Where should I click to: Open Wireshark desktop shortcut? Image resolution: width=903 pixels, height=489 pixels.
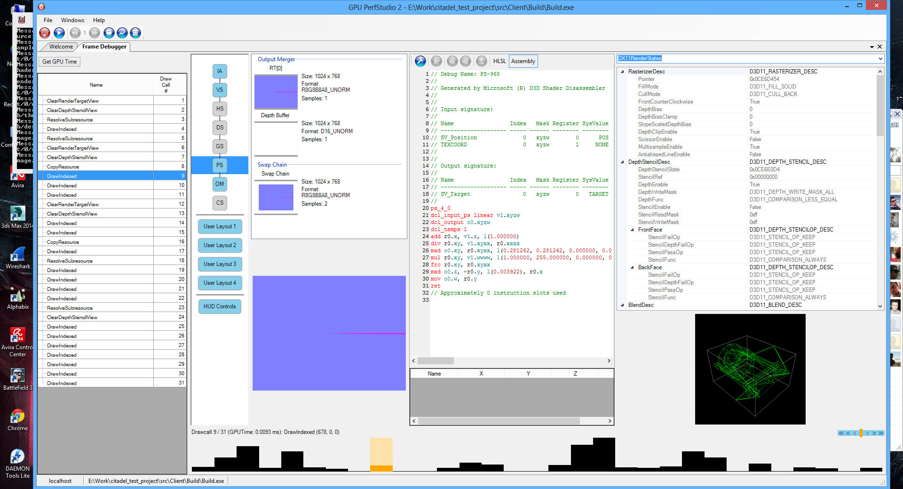pos(17,258)
